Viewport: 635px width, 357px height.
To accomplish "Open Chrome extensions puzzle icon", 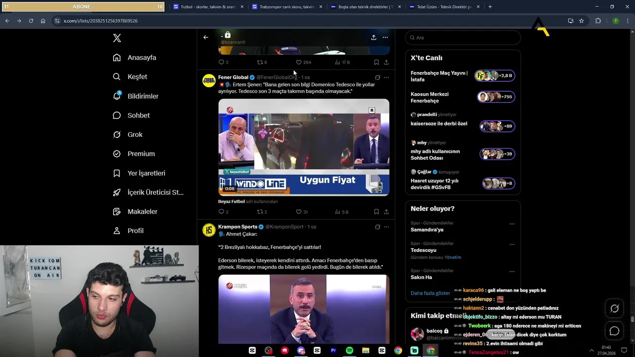I will point(598,21).
